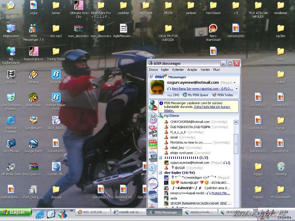Expand the quick launch overflow chevron
Viewport: 295px width, 221px height.
[x=71, y=210]
